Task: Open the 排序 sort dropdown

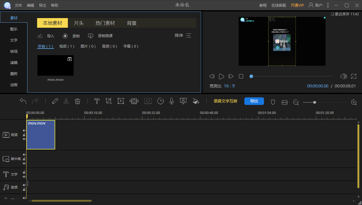Action: pos(179,35)
